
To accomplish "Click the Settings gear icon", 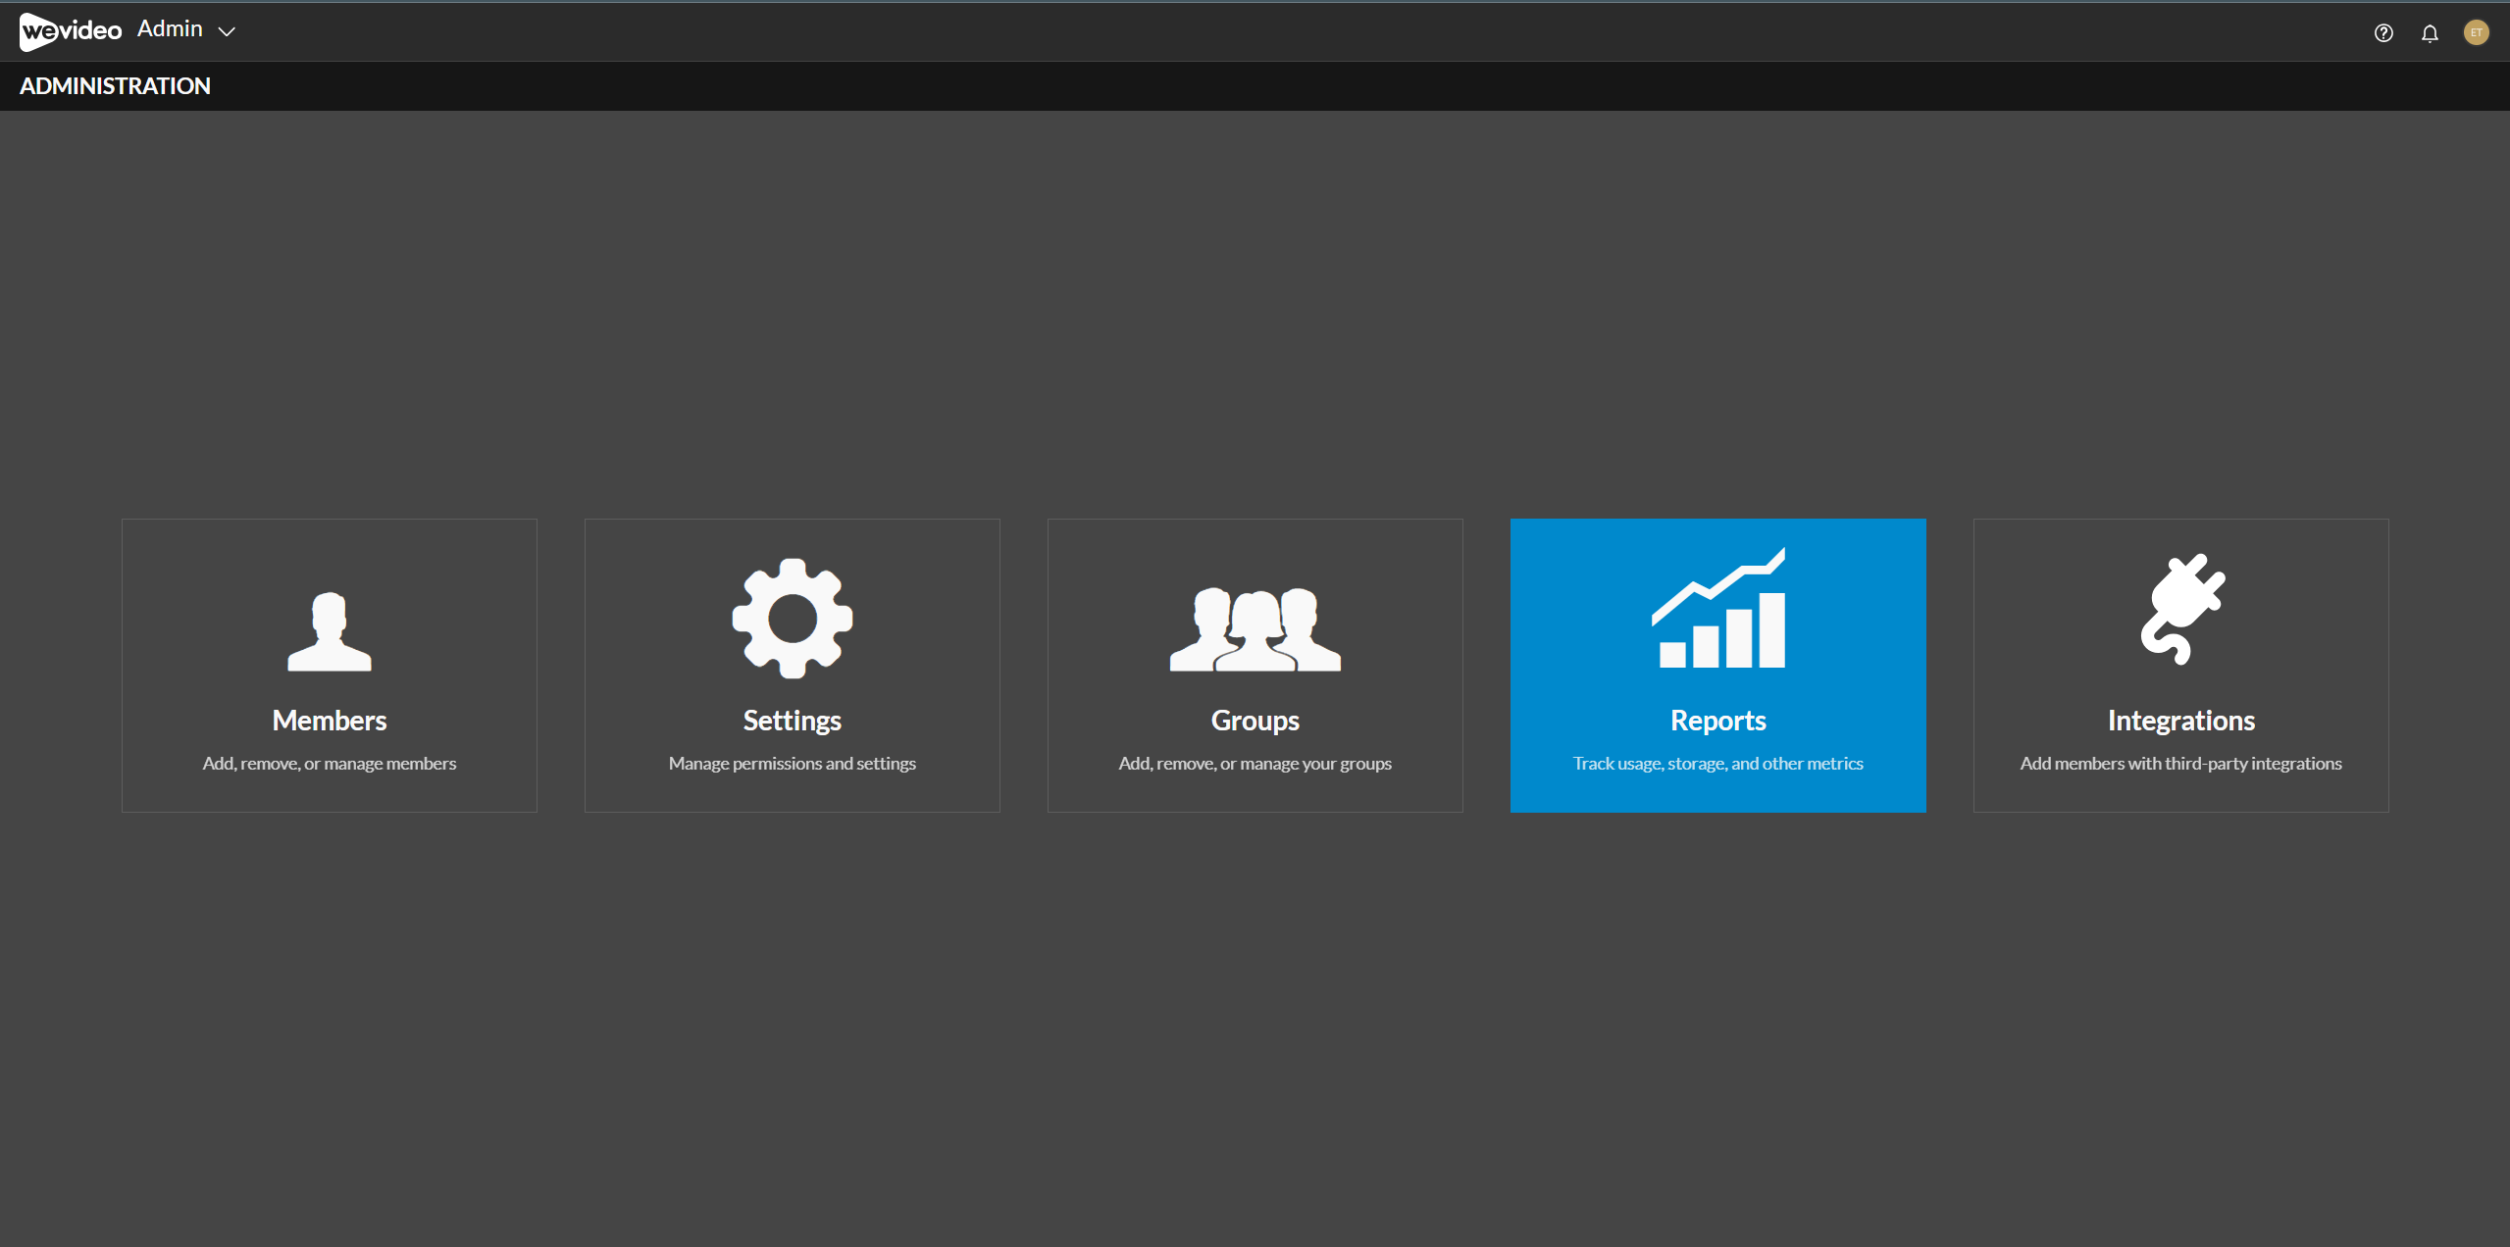I will [x=793, y=619].
